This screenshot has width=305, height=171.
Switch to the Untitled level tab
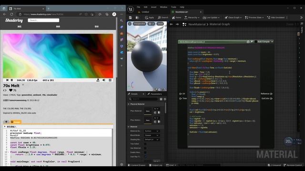point(143,12)
